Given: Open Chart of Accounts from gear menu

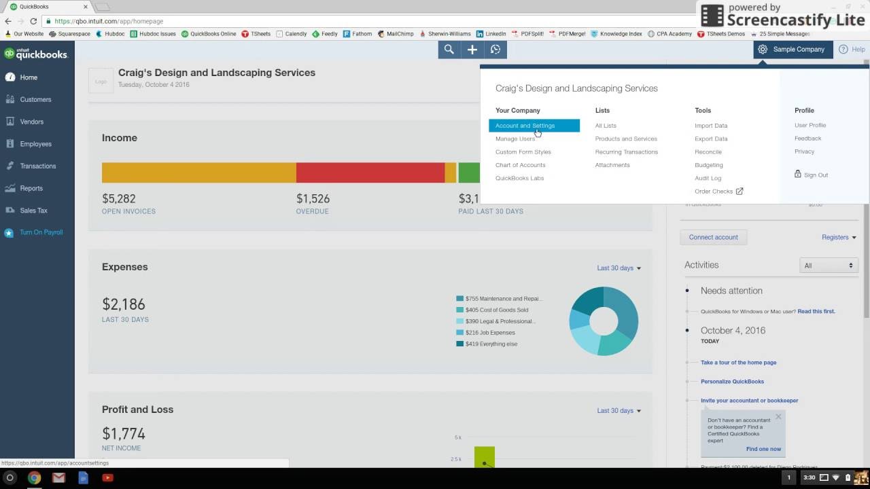Looking at the screenshot, I should coord(521,165).
